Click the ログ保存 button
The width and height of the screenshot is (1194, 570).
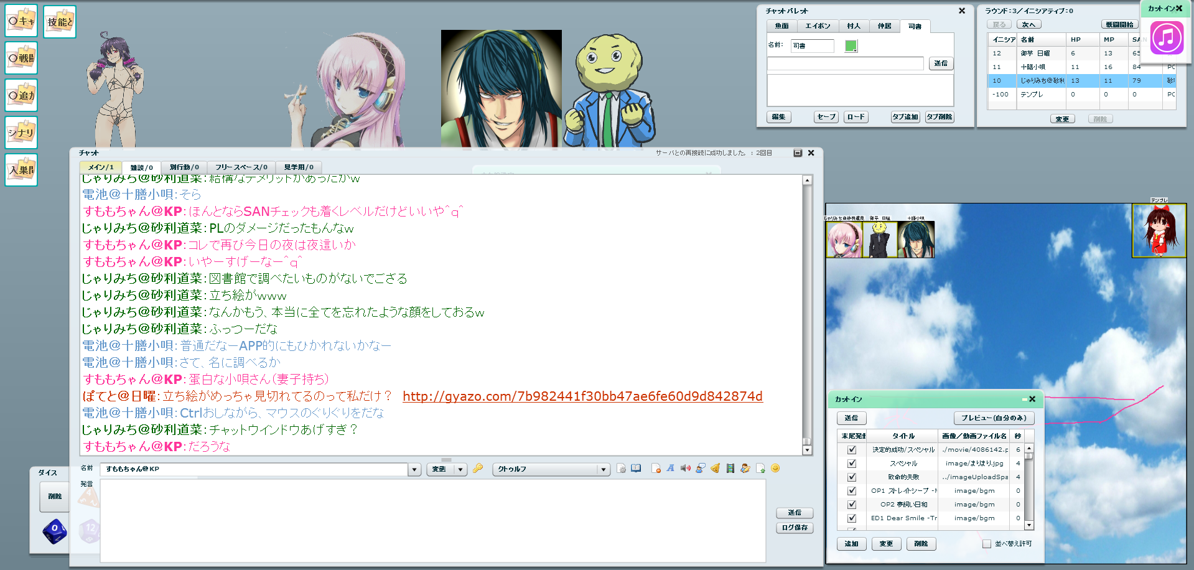pos(795,528)
